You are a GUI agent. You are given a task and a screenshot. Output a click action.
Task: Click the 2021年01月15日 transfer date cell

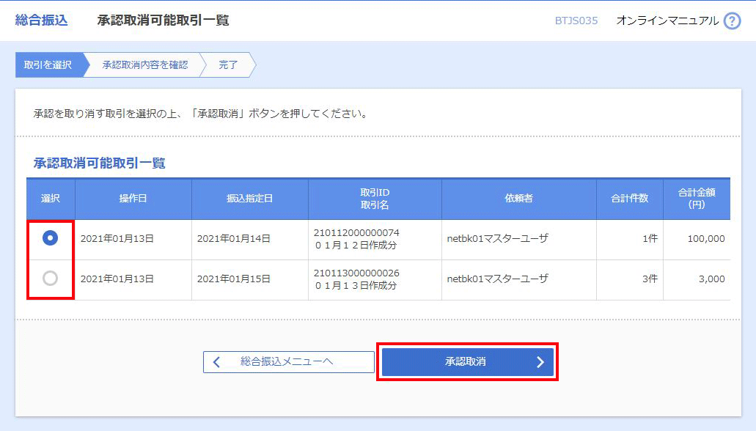tap(234, 279)
